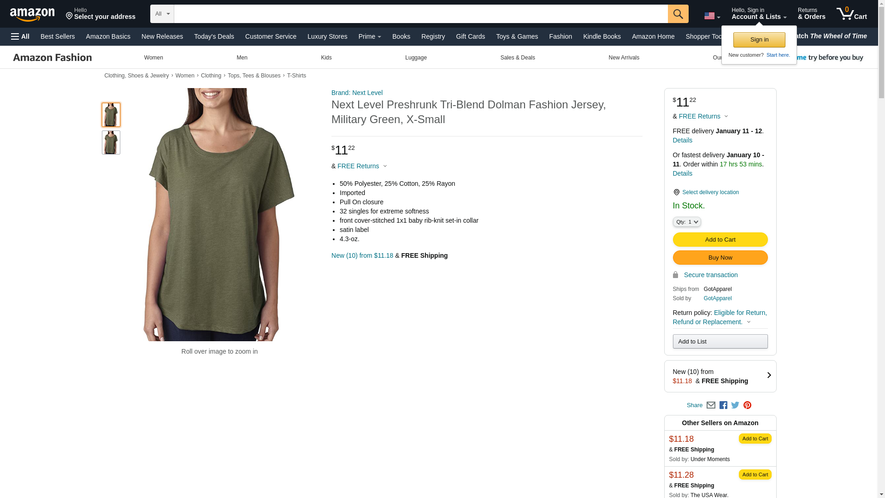Expand the language flag selector

(712, 16)
